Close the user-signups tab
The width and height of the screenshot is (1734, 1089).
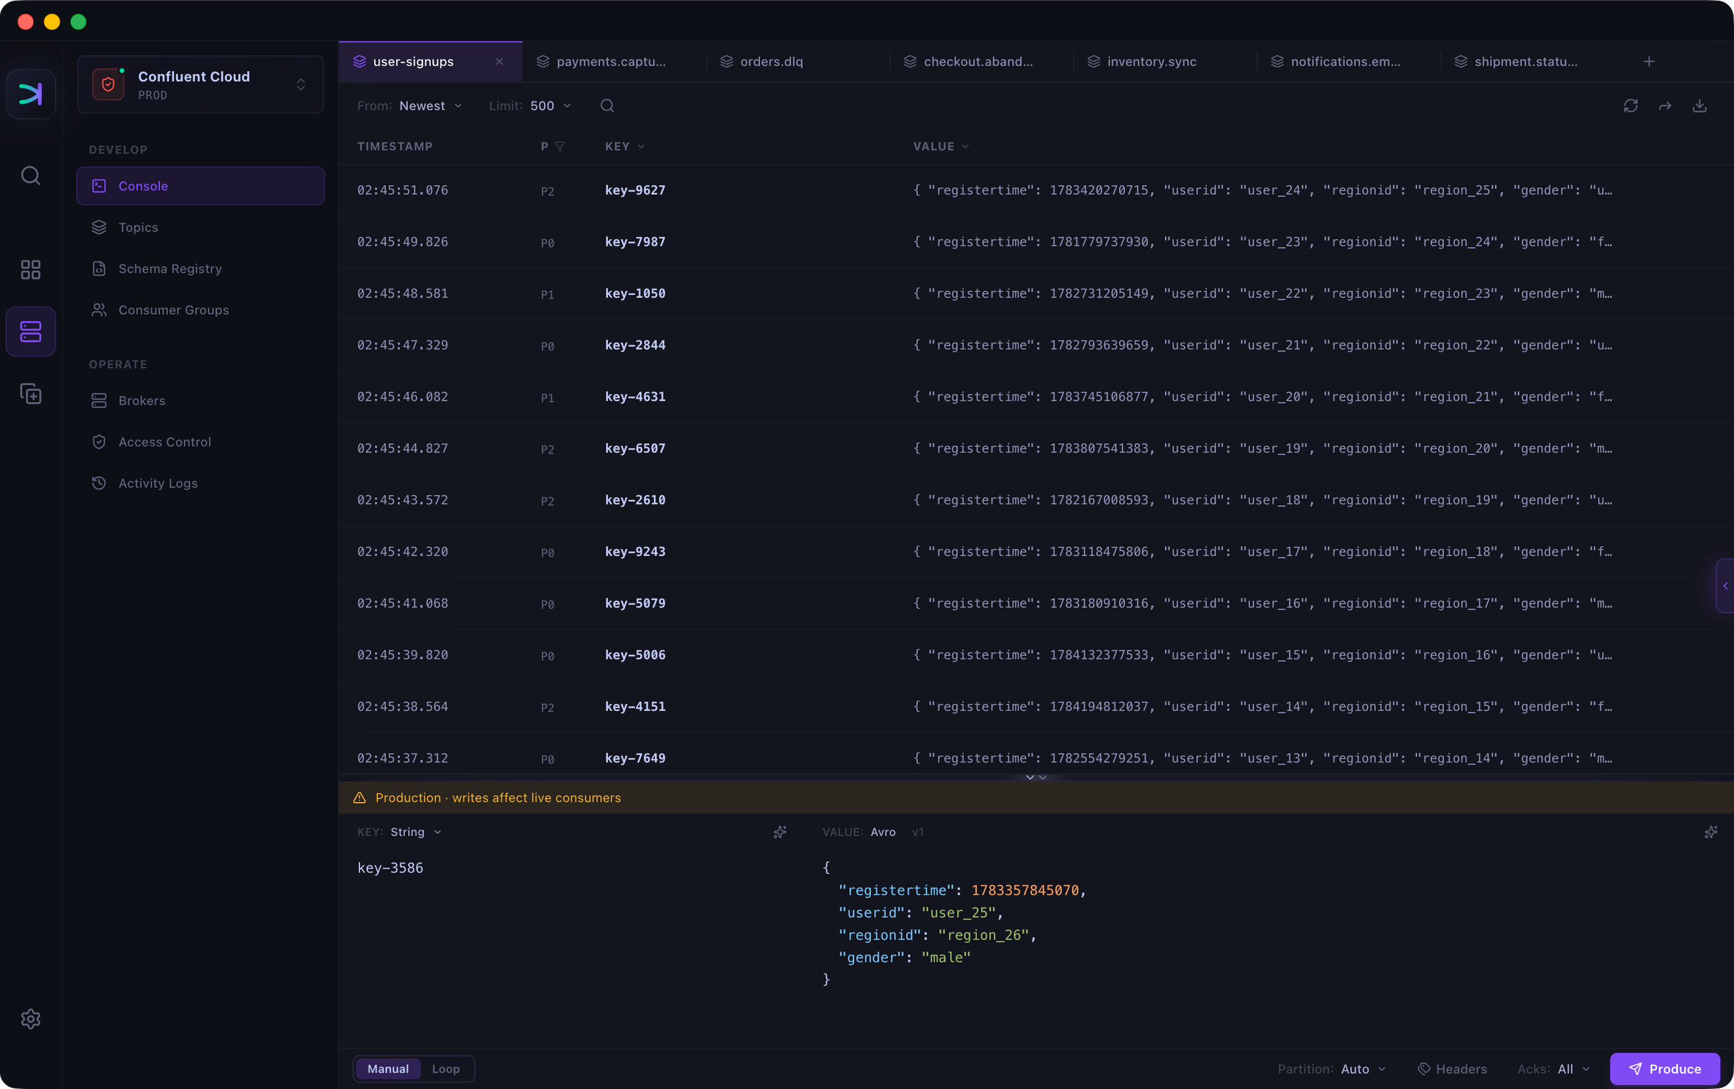pyautogui.click(x=499, y=62)
